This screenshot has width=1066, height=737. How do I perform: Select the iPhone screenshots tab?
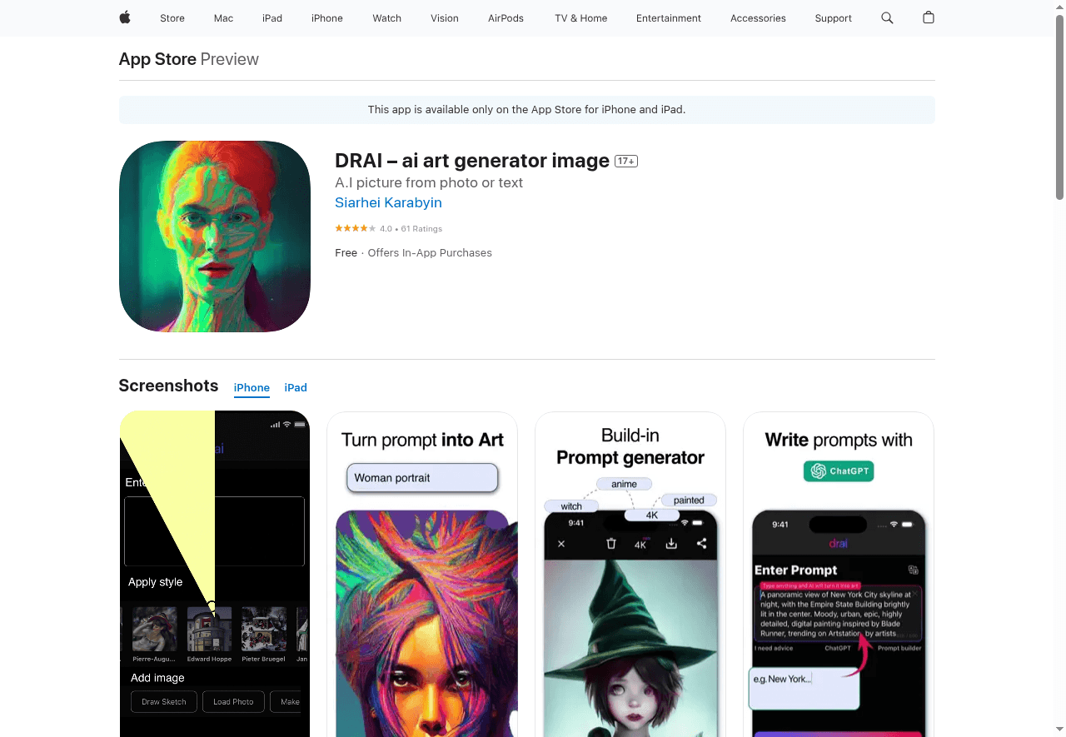click(252, 387)
